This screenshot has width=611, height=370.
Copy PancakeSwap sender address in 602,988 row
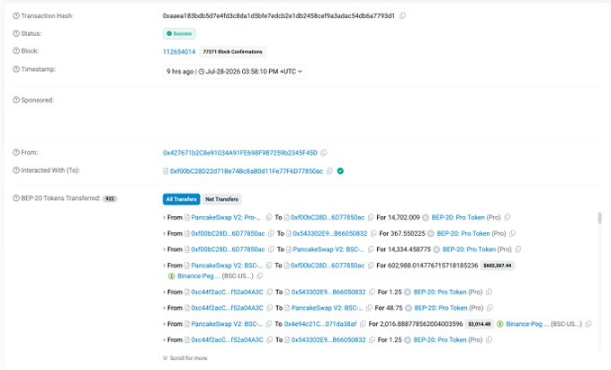tap(269, 266)
